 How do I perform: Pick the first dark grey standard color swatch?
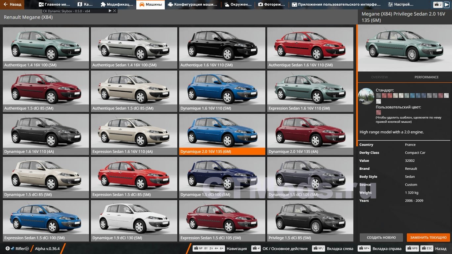[379, 96]
